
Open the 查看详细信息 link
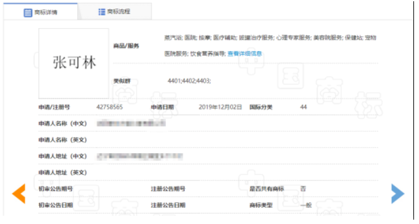(x=244, y=54)
